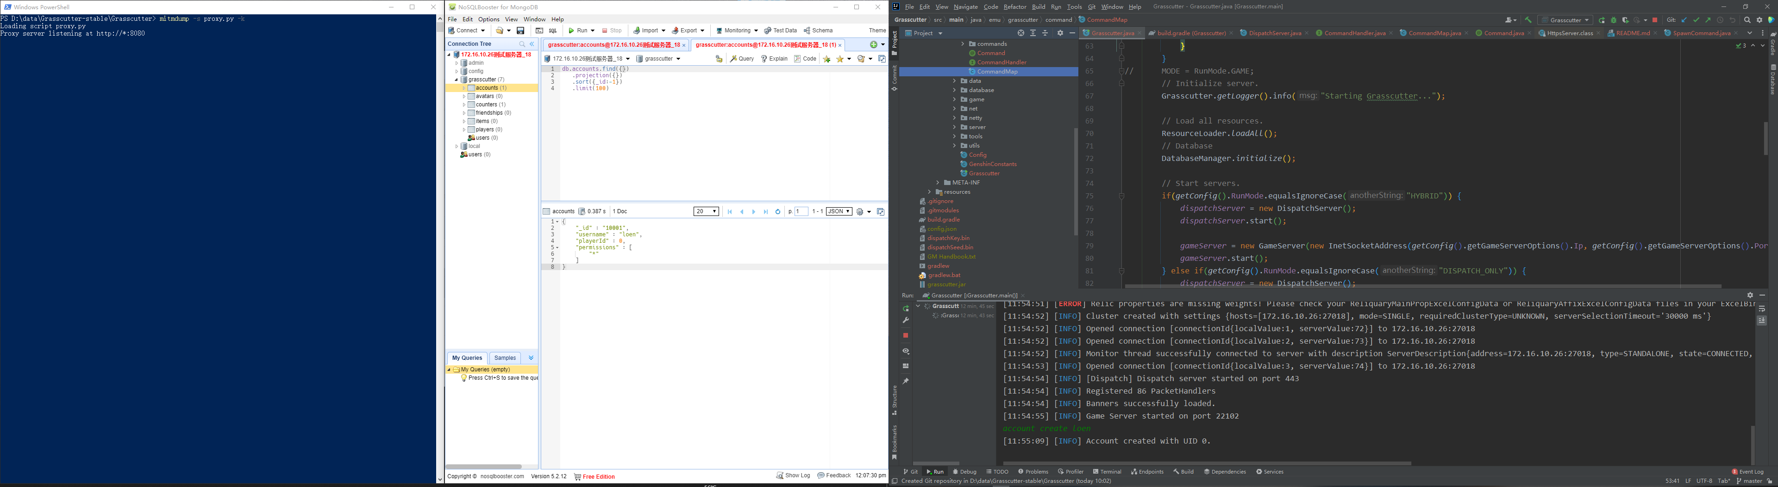This screenshot has height=487, width=1778.
Task: Open the Monitoring menu in NoSQLBooster
Action: pos(737,31)
